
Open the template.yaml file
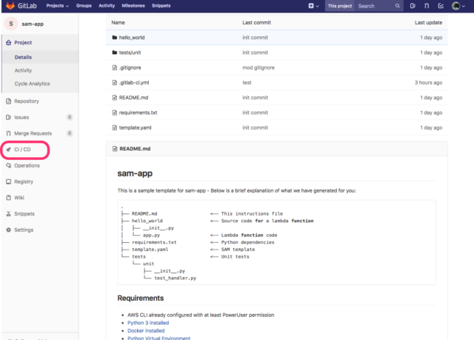click(x=135, y=128)
